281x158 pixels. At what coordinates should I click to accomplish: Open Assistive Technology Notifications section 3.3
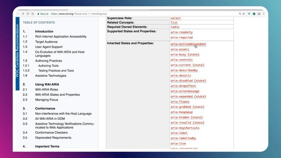tap(65, 126)
